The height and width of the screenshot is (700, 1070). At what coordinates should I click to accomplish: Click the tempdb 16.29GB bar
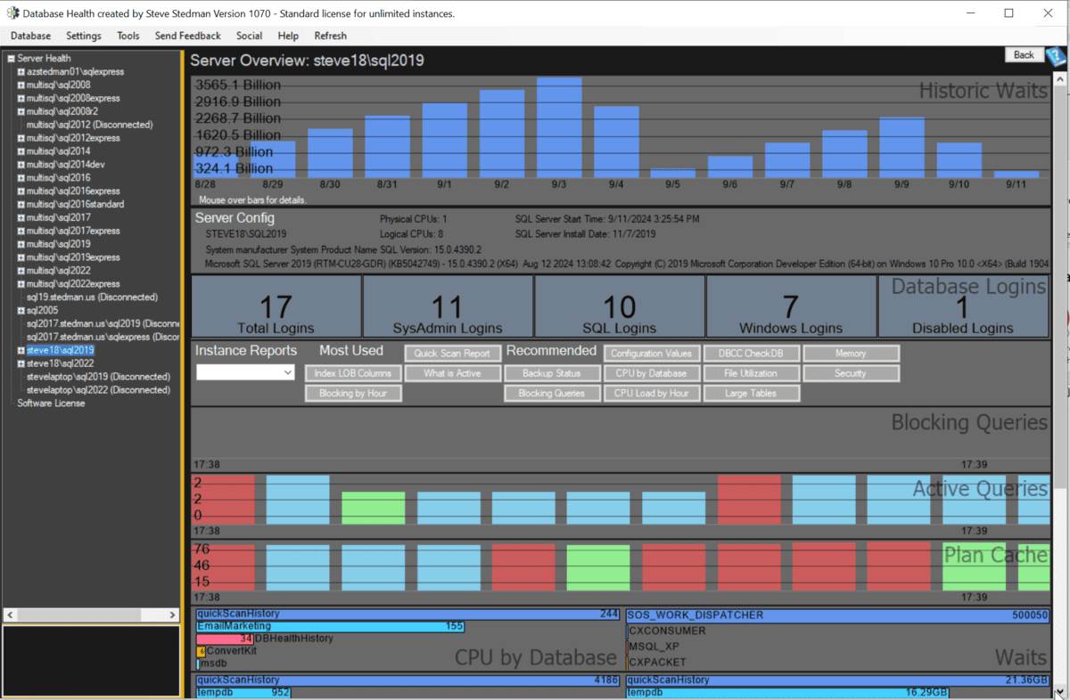point(787,692)
